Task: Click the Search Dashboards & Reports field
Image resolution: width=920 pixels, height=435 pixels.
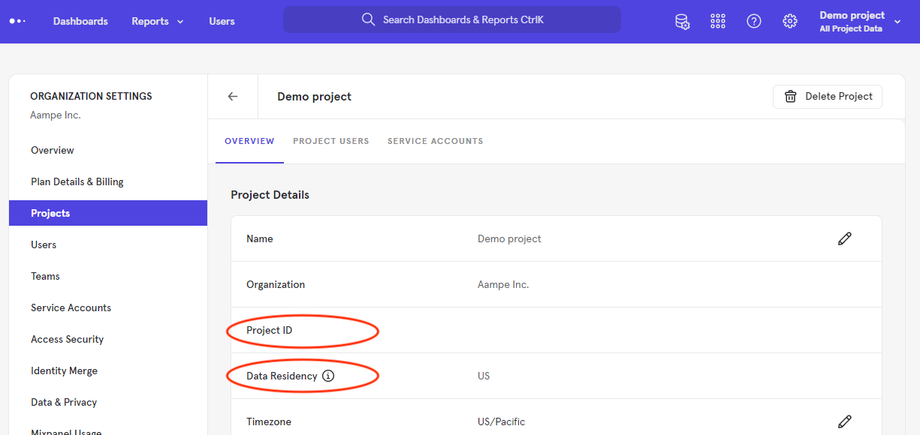Action: pos(452,19)
